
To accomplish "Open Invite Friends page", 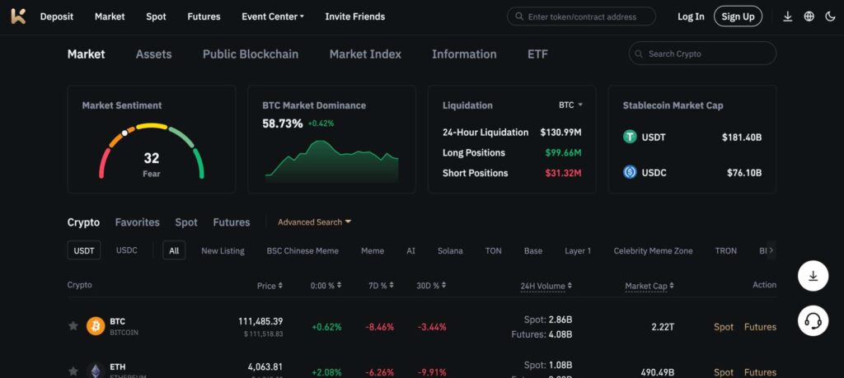I will [354, 16].
